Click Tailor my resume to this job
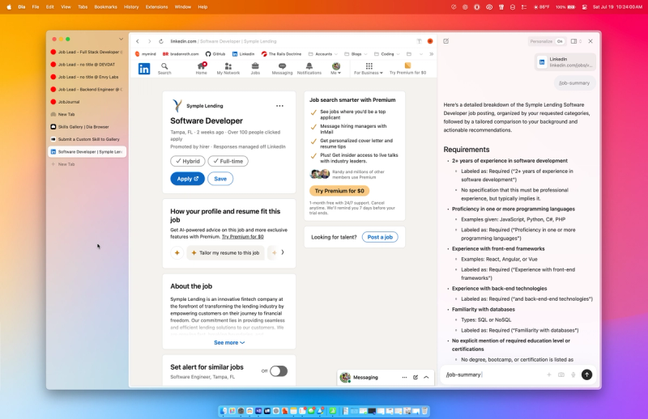Screen dimensions: 648x419 (x=226, y=252)
